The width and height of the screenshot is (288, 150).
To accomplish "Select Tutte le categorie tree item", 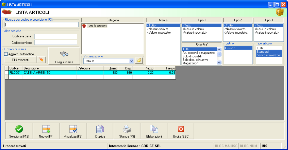I will 97,26.
